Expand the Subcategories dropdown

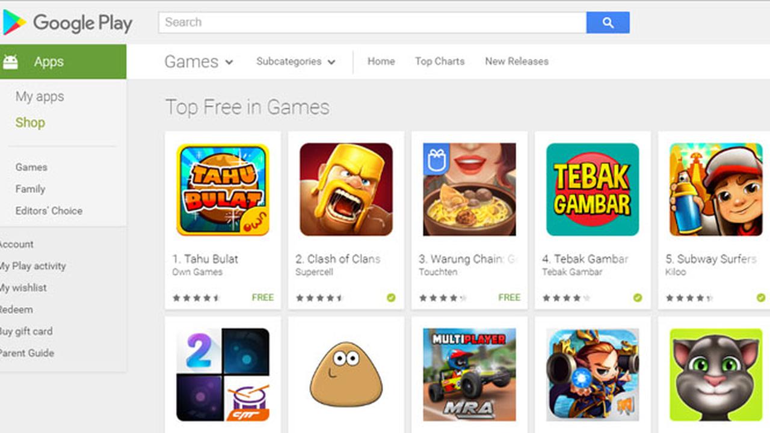click(x=296, y=61)
